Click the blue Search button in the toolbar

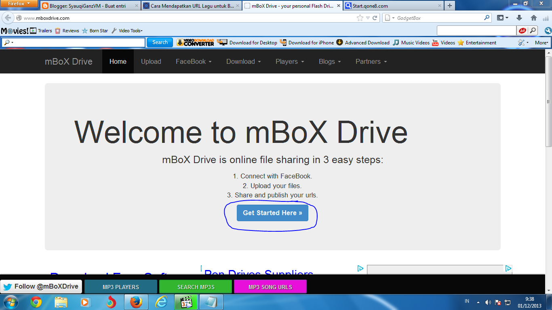tap(160, 42)
